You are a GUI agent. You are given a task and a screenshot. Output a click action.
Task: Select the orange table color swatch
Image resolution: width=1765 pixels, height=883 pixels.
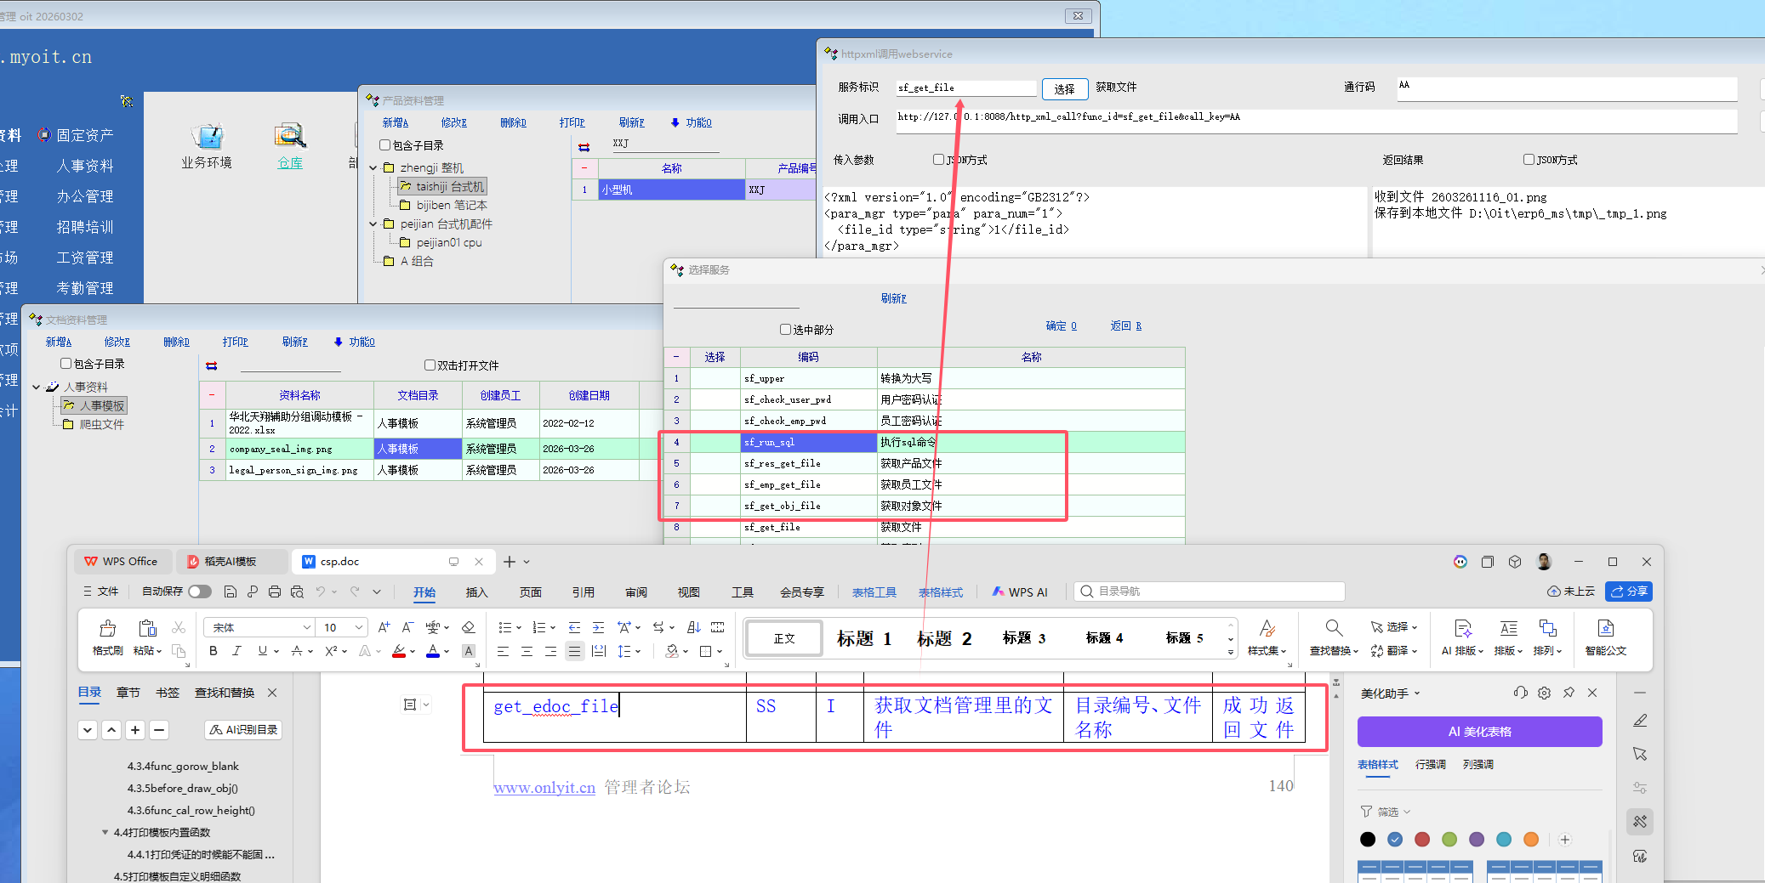[1530, 840]
